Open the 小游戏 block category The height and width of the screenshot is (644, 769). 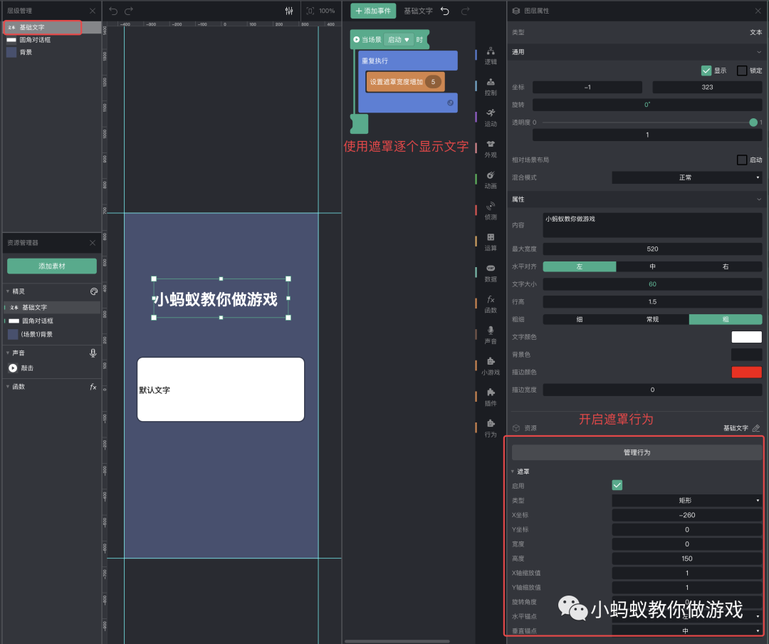(491, 366)
